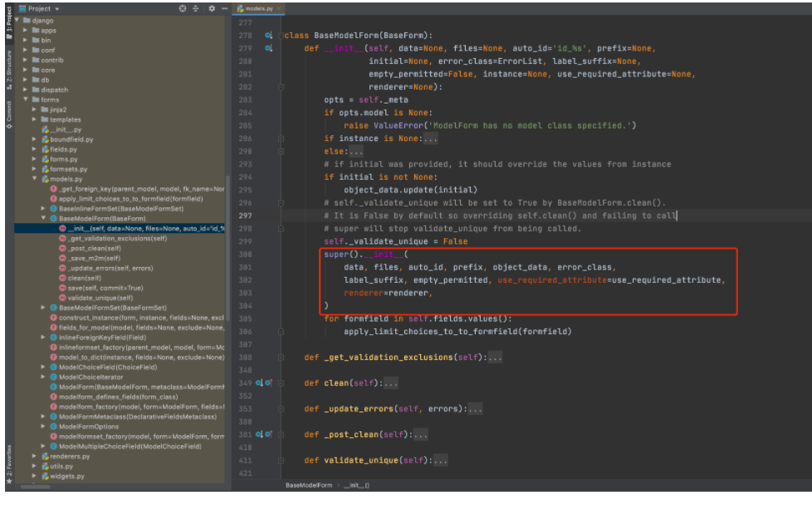Expand the conf folder
The image size is (812, 505).
(26, 50)
